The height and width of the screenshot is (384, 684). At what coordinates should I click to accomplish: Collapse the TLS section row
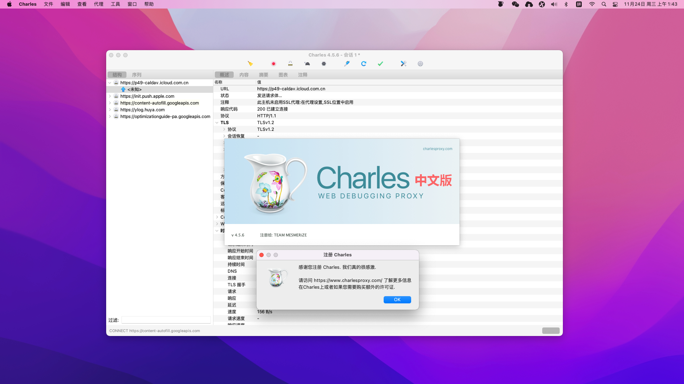tap(217, 123)
